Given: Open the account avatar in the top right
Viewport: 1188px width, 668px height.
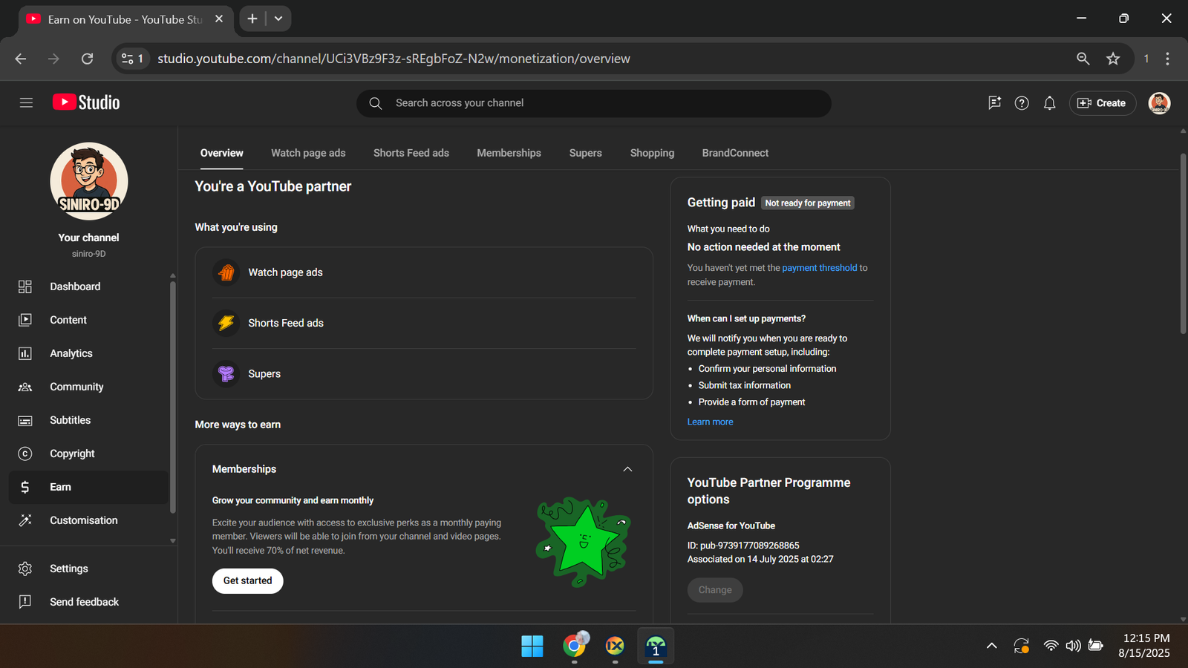Looking at the screenshot, I should coord(1159,103).
